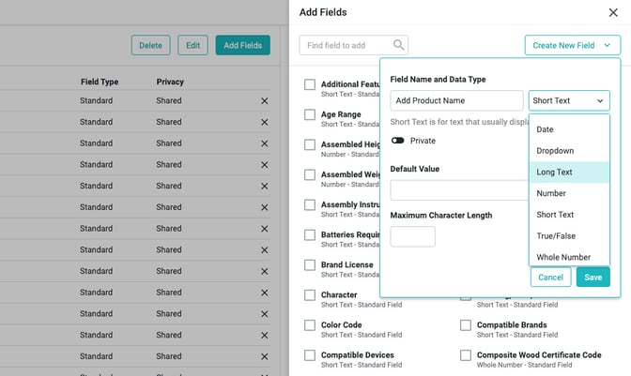Click the Maximum Character Length input
The image size is (631, 376).
click(412, 236)
